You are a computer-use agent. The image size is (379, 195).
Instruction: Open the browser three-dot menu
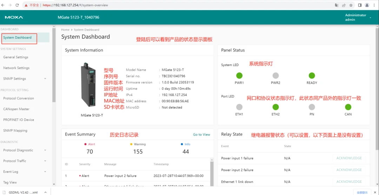(x=374, y=5)
